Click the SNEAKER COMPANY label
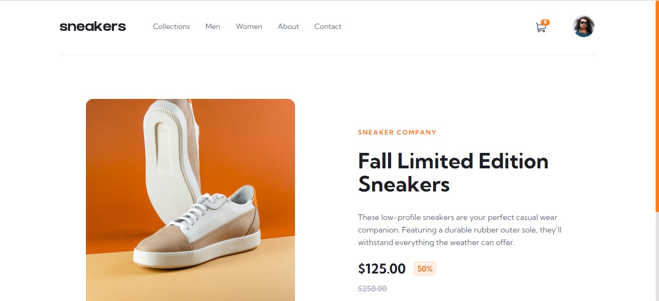Viewport: 659px width, 301px height. (397, 132)
